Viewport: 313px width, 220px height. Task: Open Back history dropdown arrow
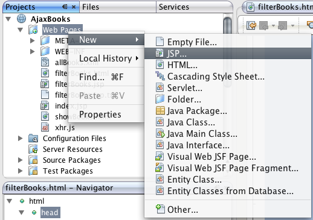tap(273, 25)
